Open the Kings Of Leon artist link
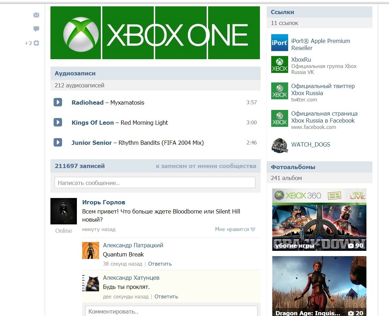This screenshot has height=316, width=389. pyautogui.click(x=93, y=123)
